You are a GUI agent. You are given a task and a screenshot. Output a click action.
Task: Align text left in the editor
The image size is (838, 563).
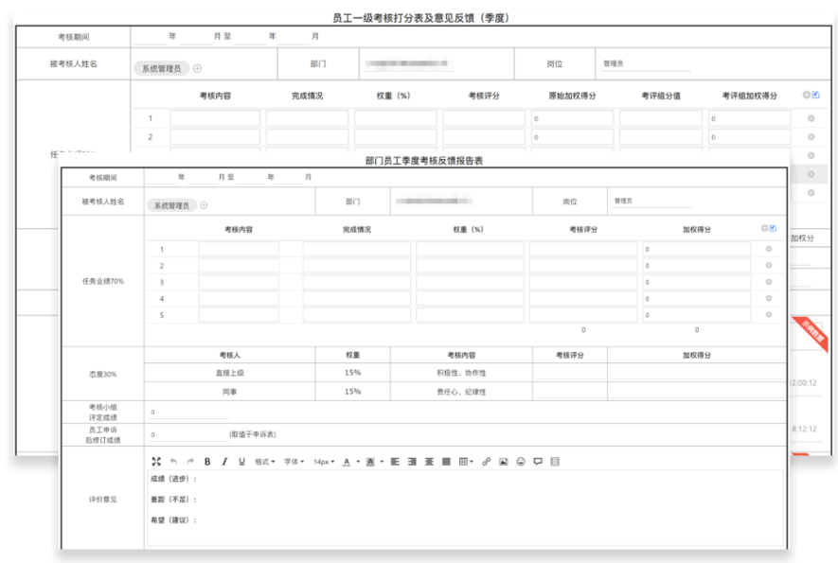point(395,462)
